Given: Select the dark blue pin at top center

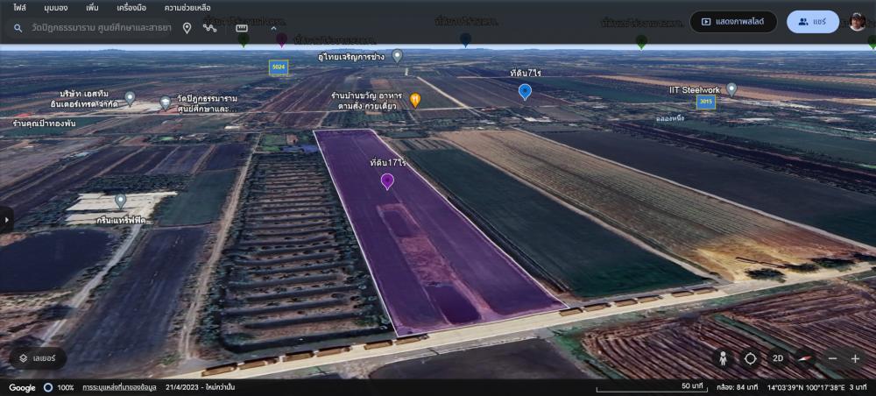Looking at the screenshot, I should pyautogui.click(x=465, y=39).
